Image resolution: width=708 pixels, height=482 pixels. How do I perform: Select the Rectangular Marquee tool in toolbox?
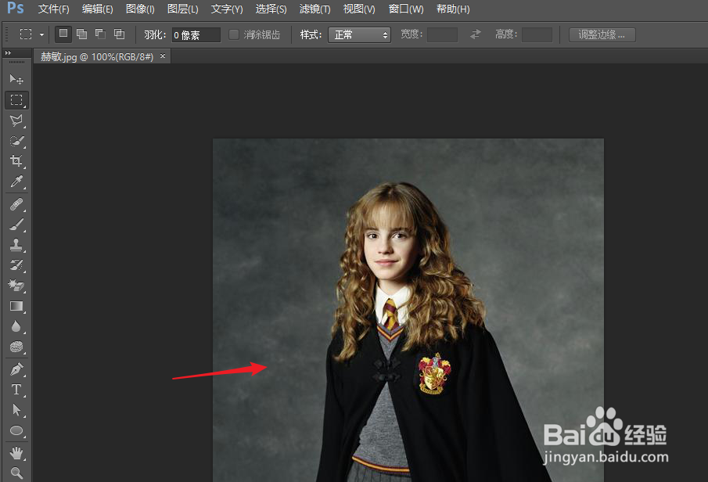point(16,100)
